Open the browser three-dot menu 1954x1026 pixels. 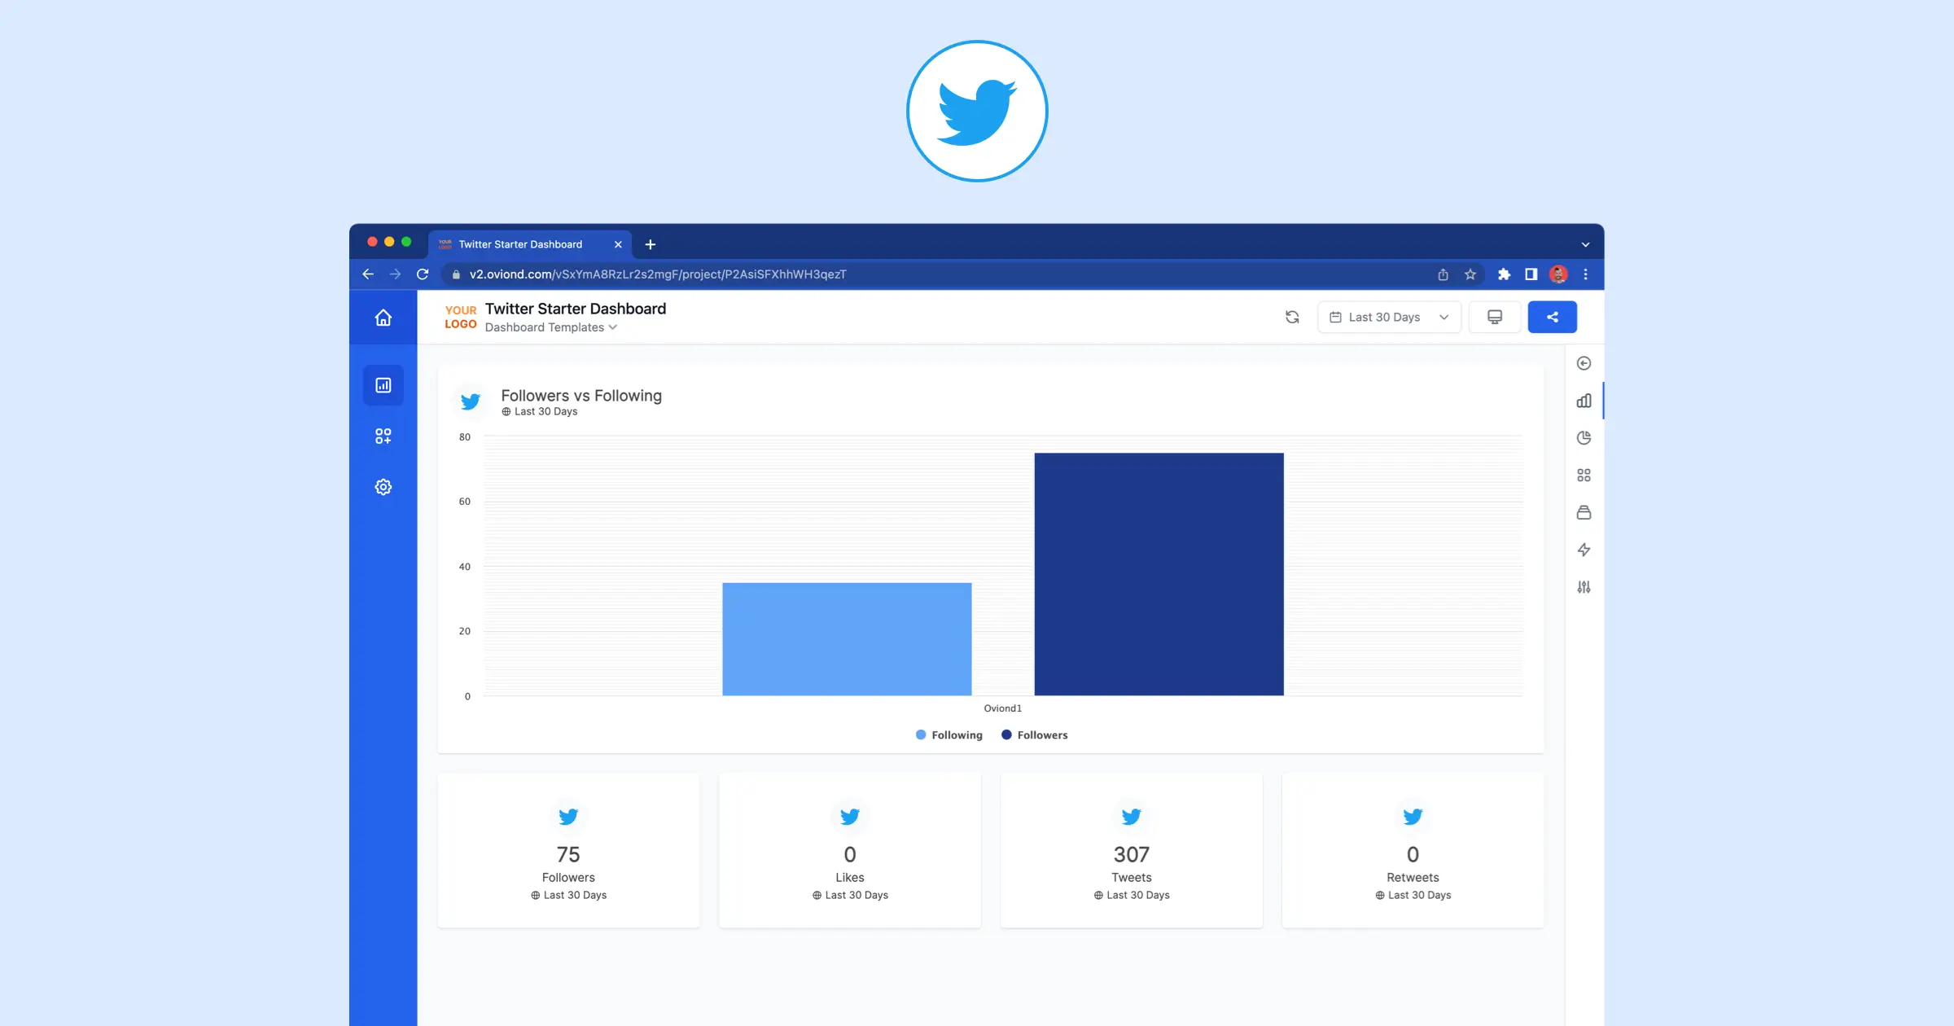pos(1585,274)
